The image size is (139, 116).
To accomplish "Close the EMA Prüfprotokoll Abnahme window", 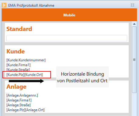I will point(132,5).
